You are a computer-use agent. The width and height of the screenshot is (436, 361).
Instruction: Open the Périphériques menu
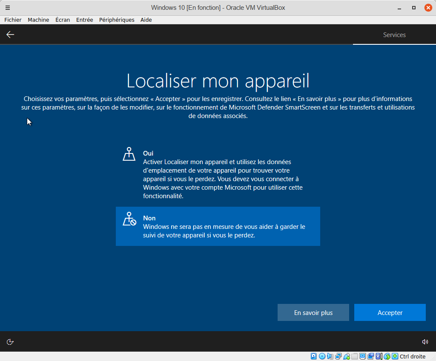[x=117, y=20]
